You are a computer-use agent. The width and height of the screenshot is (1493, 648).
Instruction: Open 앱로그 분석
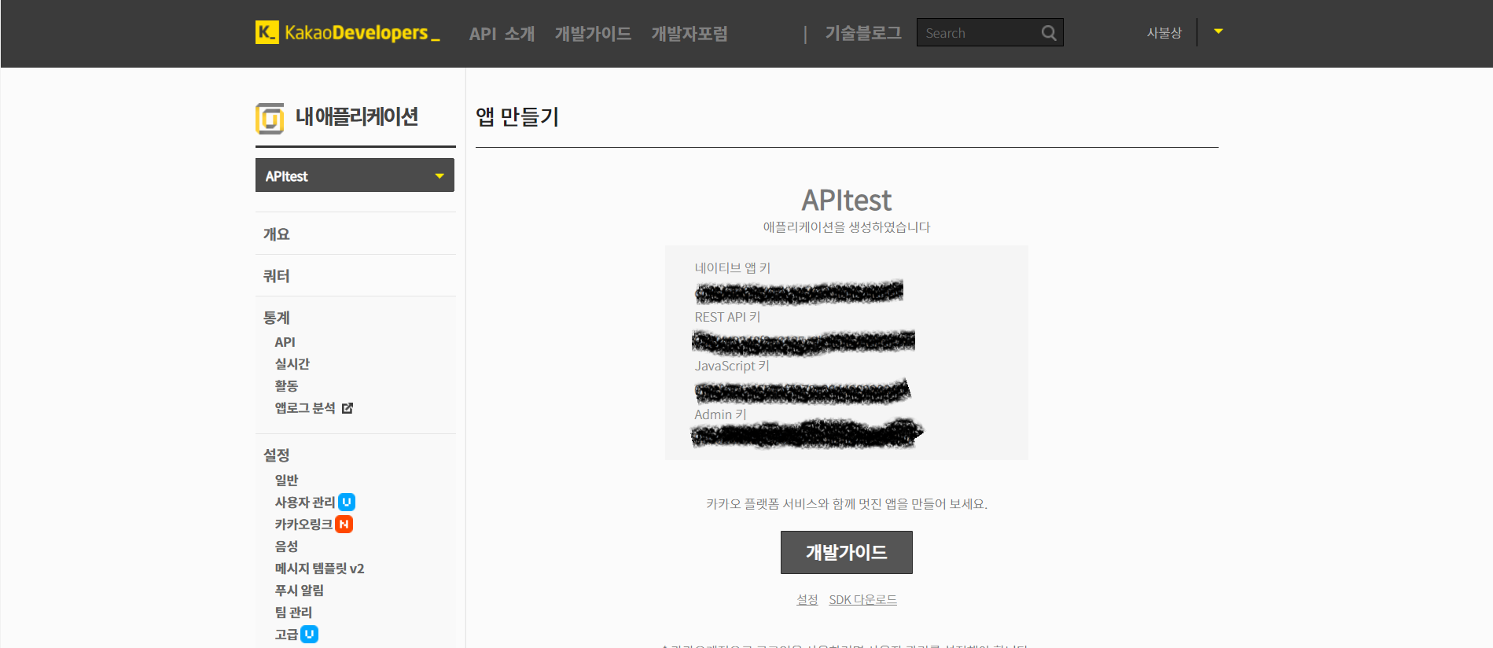coord(305,408)
